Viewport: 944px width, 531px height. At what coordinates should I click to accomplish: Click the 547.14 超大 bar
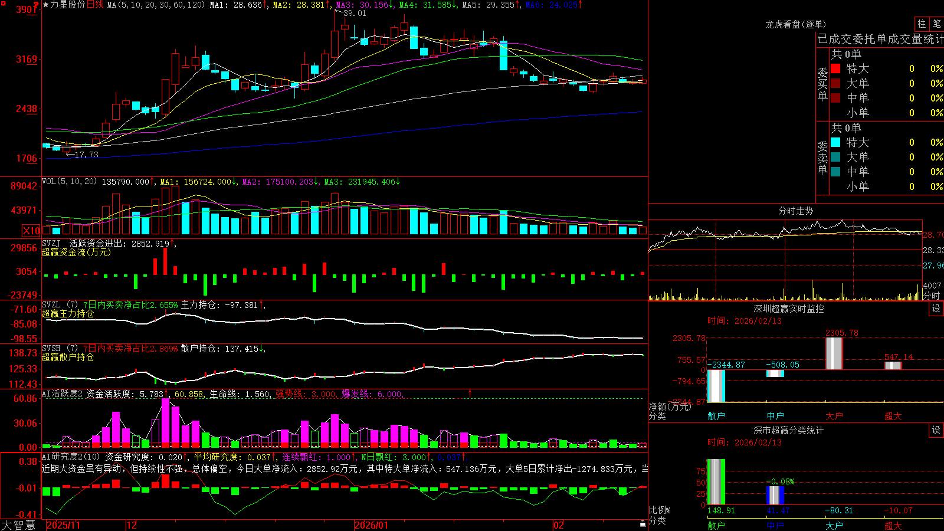pos(893,366)
